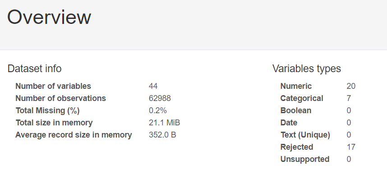Select the 352.0 B value
The image size is (387, 170).
[162, 135]
